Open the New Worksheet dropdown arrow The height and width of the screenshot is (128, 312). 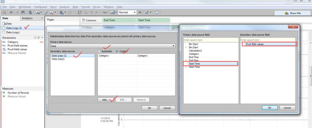click(41, 12)
